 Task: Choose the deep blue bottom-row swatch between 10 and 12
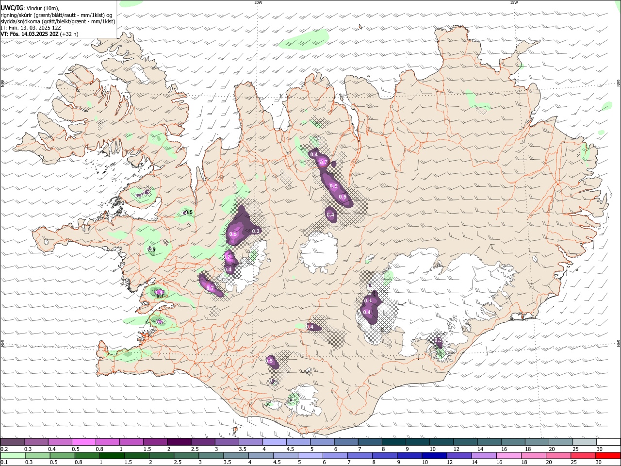point(435,455)
